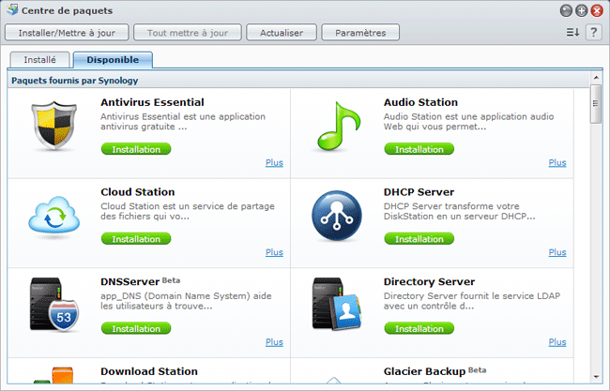Screen dimensions: 610x391
Task: Click the DHCP Server title
Action: point(419,192)
